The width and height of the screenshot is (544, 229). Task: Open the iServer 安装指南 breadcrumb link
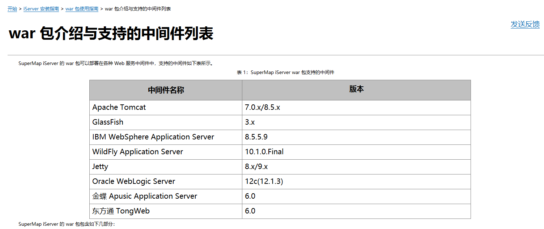coord(41,9)
